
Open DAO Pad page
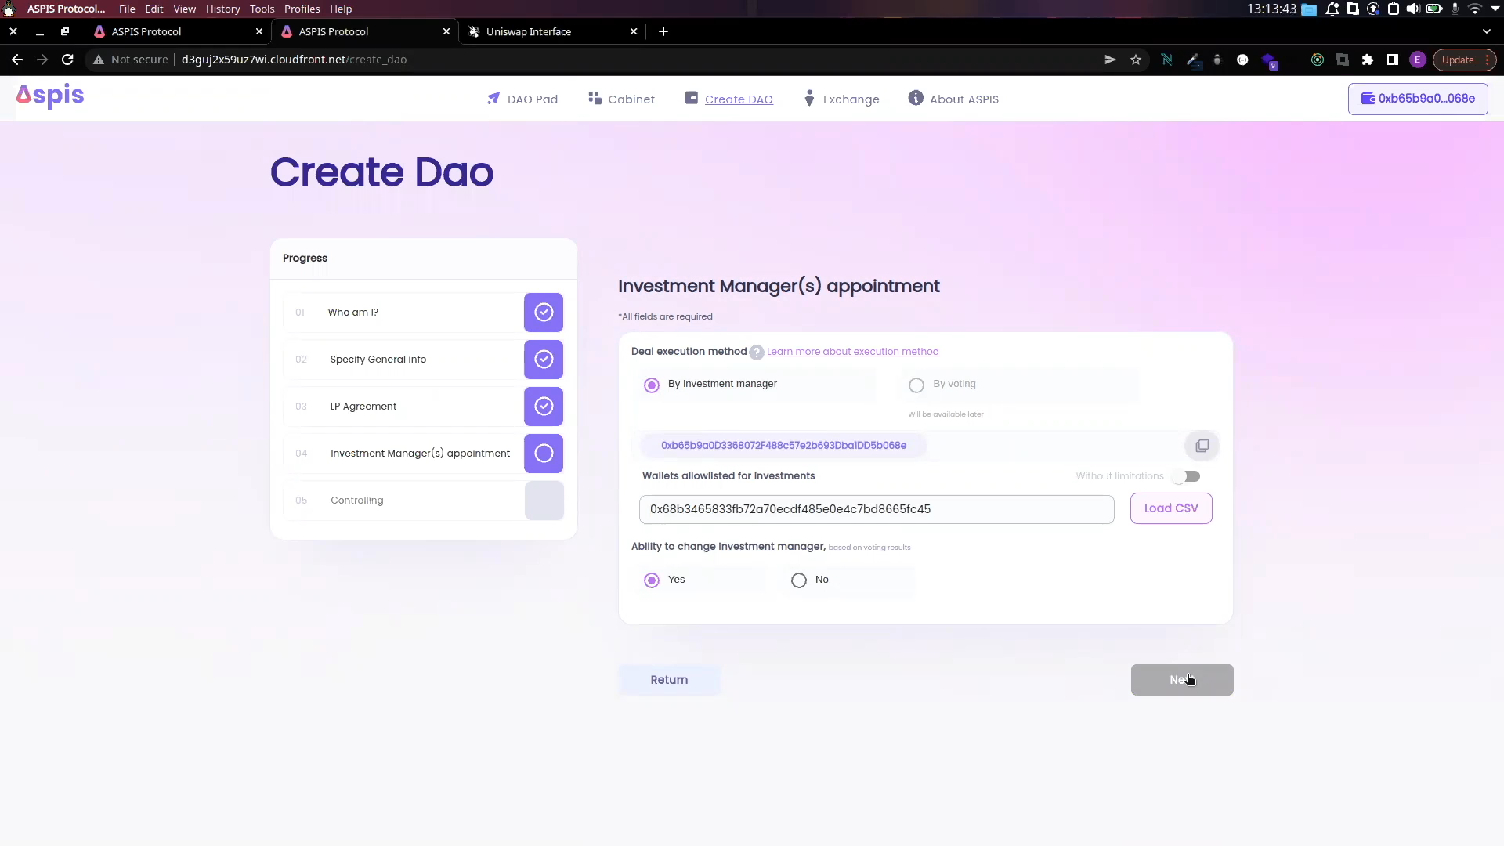(522, 99)
